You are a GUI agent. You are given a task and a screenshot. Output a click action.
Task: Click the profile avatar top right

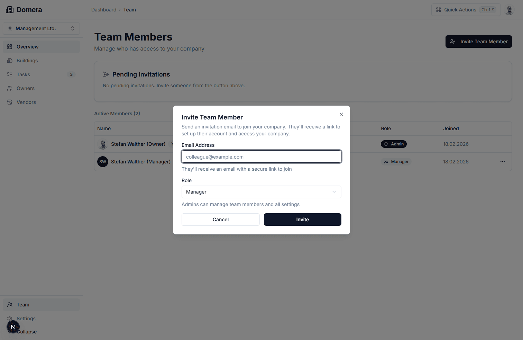pyautogui.click(x=509, y=10)
